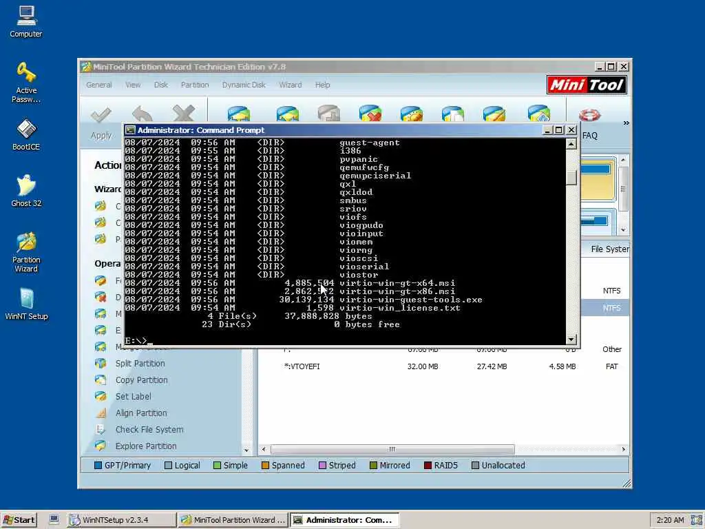
Task: Click the Set Label icon
Action: [101, 396]
